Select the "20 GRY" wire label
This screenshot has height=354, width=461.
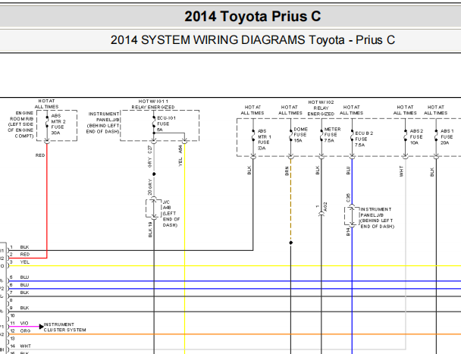coord(150,187)
